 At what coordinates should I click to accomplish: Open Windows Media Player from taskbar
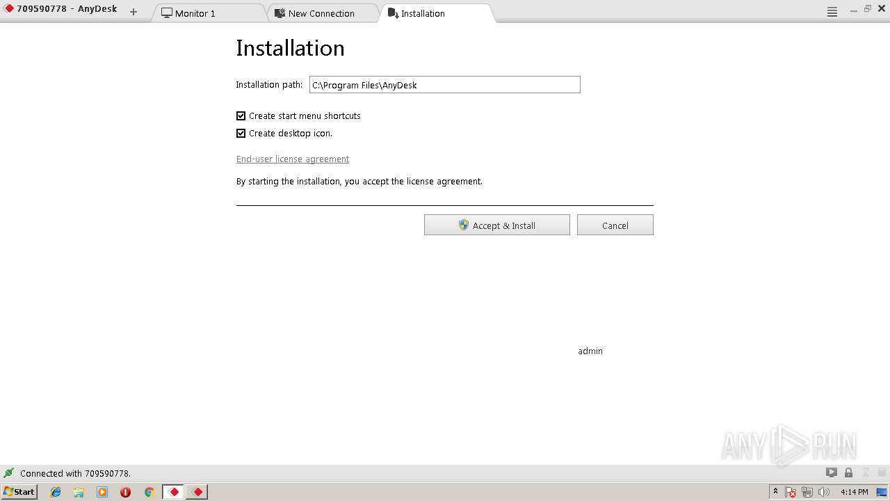pyautogui.click(x=102, y=492)
